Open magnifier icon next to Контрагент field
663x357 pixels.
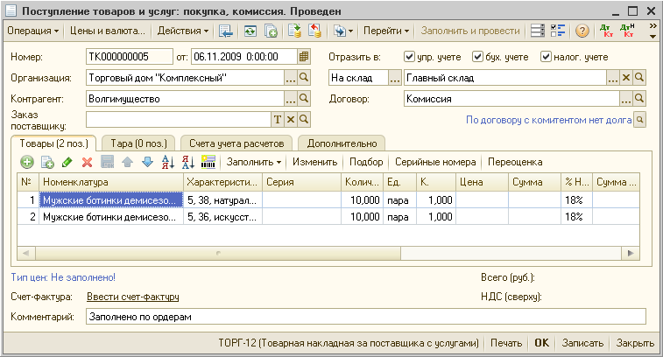click(x=304, y=99)
